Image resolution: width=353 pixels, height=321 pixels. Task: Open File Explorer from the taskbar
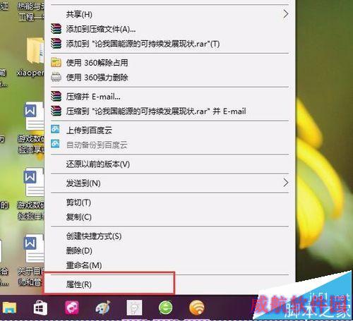(9, 308)
